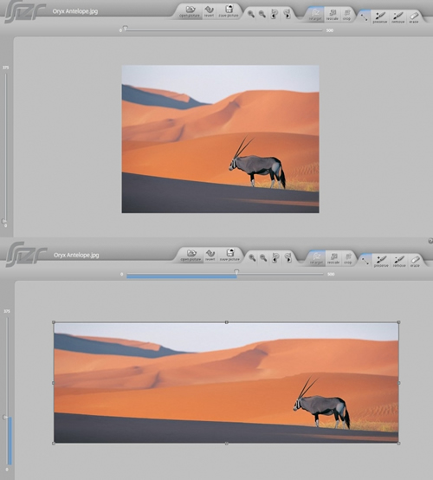Zoom in on the wide panorama image

coord(252,257)
